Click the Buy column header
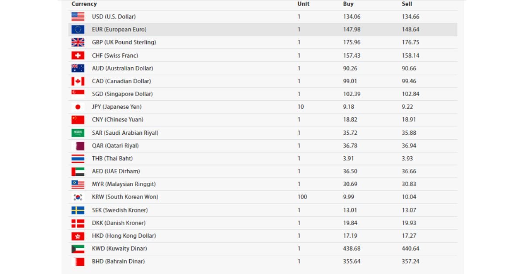This screenshot has width=524, height=274. coord(348,4)
